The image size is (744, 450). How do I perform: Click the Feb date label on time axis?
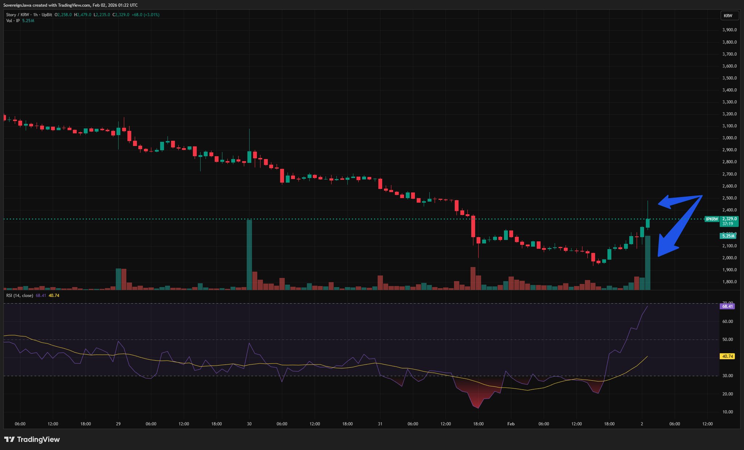pos(511,424)
